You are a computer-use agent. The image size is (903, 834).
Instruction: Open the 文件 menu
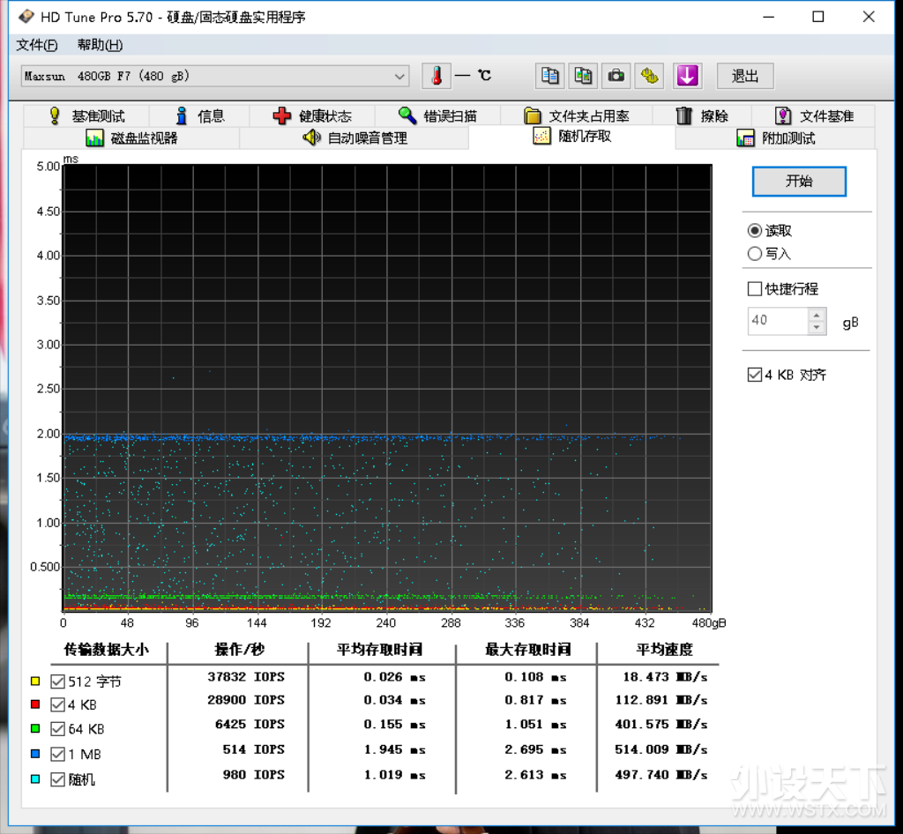tap(36, 45)
